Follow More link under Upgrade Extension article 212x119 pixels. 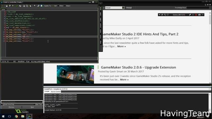click(x=124, y=80)
